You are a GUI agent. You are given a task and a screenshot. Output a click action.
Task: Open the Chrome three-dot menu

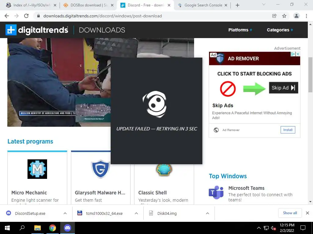306,16
